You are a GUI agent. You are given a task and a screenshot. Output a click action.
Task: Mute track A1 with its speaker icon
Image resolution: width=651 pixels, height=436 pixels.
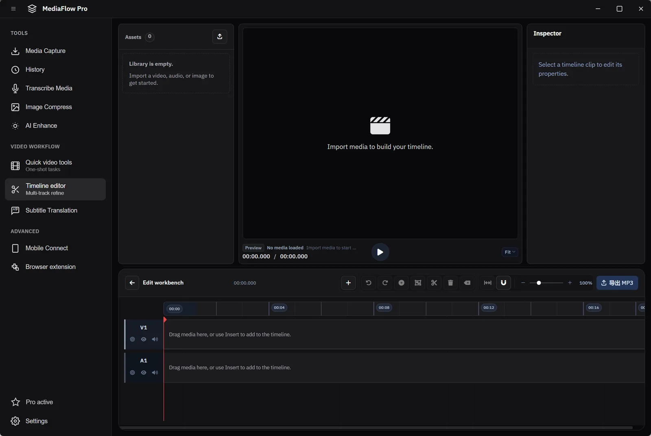(x=155, y=373)
